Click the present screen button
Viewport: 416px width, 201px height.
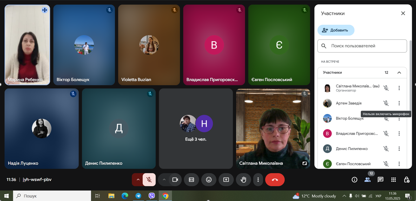(x=226, y=180)
